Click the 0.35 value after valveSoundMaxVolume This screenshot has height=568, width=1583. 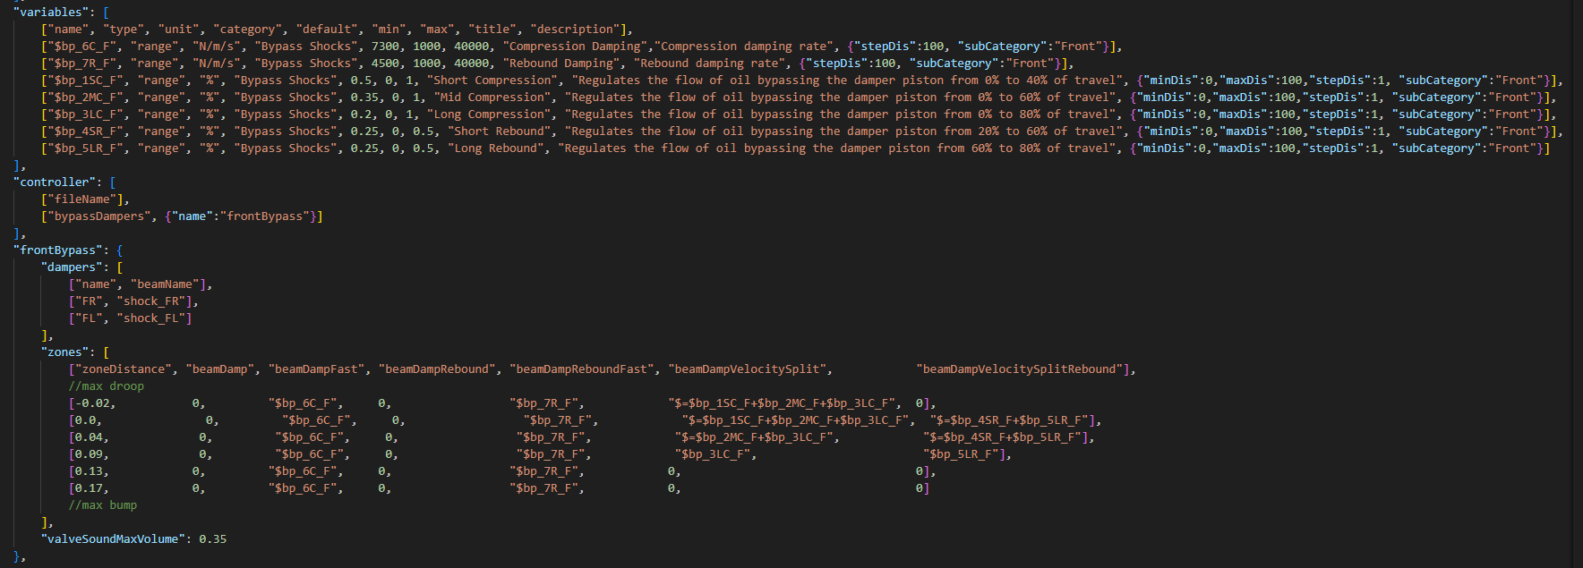[x=213, y=538]
